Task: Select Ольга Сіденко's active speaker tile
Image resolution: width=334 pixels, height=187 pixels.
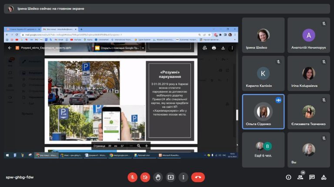Action: [263, 112]
